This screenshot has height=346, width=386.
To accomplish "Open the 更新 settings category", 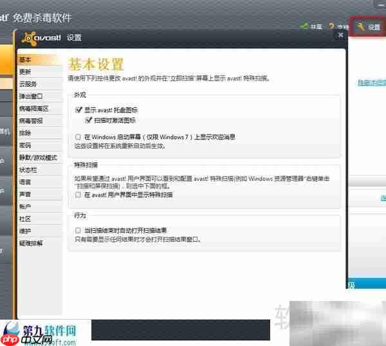I will 40,72.
